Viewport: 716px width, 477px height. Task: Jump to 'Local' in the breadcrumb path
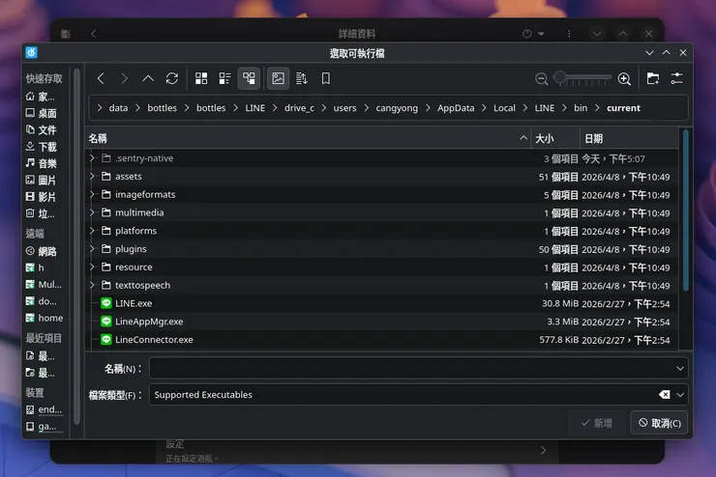pyautogui.click(x=504, y=108)
